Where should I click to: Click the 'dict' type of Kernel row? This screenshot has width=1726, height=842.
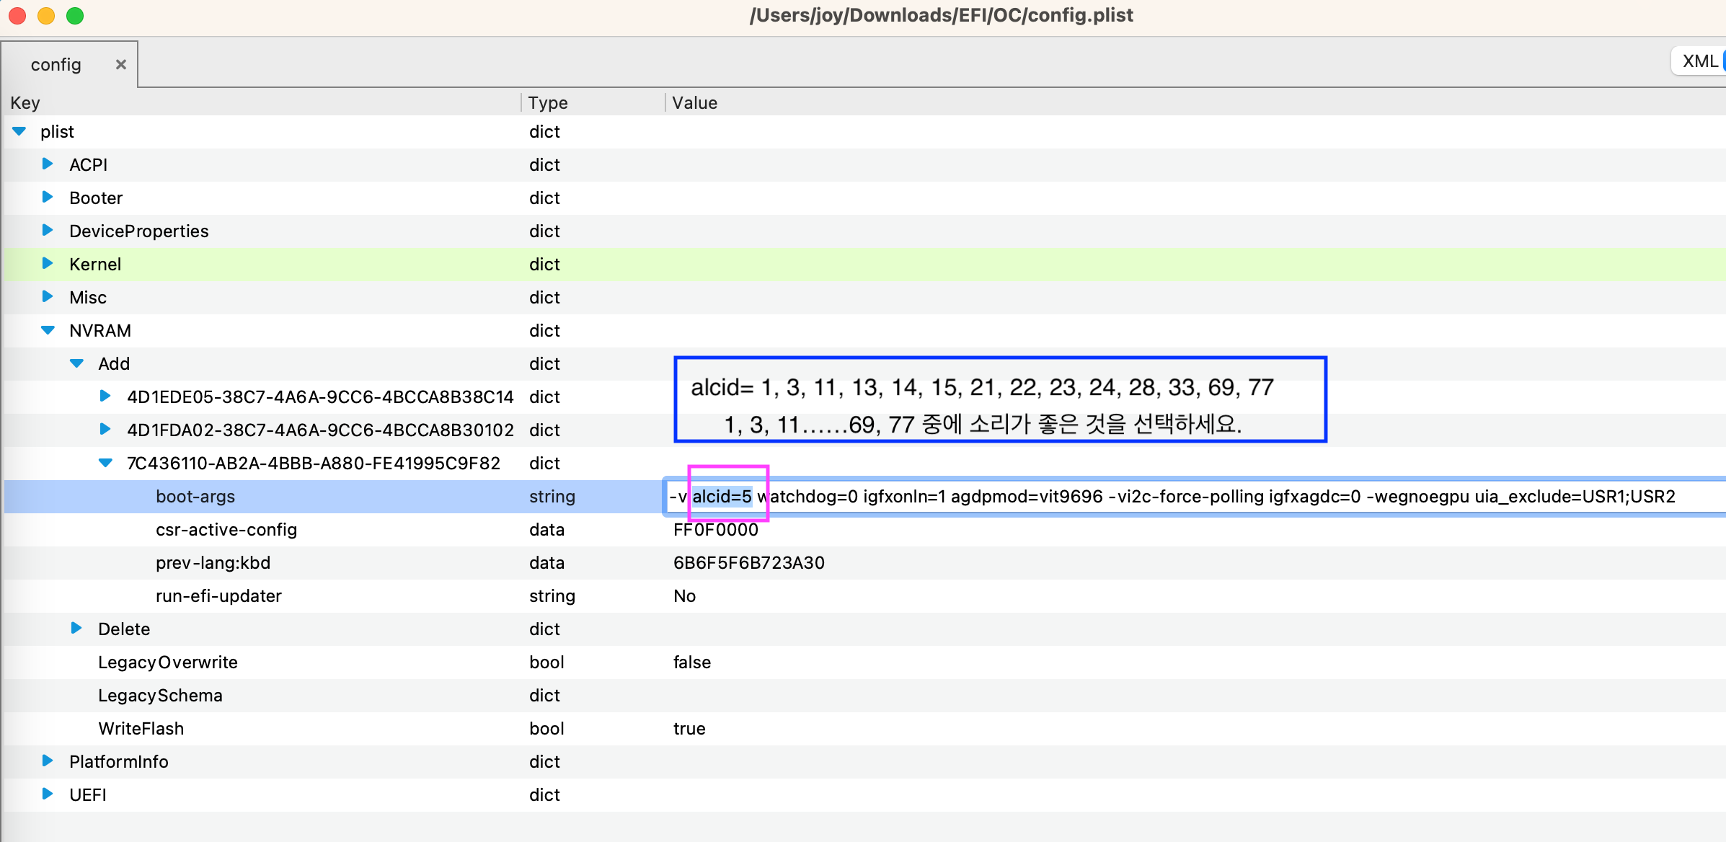point(545,265)
